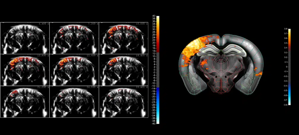Choose the 15.600 s brain frame
The height and width of the screenshot is (135, 299).
74,70
